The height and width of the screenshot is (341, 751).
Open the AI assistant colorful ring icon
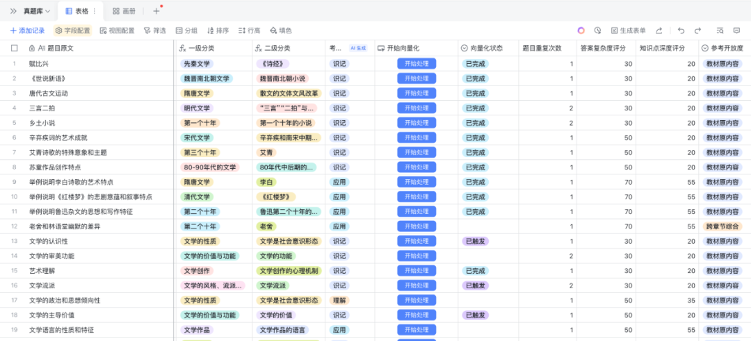click(581, 31)
